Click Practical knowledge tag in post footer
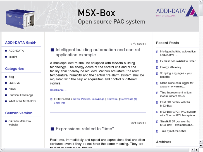This screenshot has width=203, height=152. click(x=93, y=99)
